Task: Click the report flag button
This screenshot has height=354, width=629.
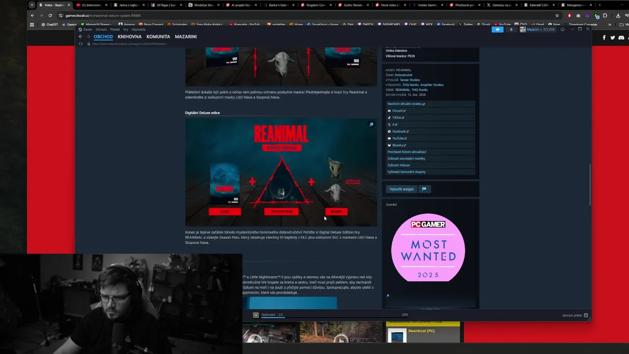Action: [x=424, y=189]
